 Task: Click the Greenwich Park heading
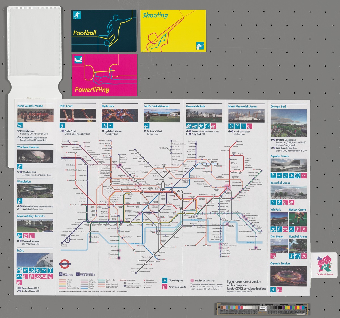[195, 106]
